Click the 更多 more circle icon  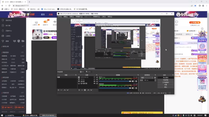click(177, 22)
